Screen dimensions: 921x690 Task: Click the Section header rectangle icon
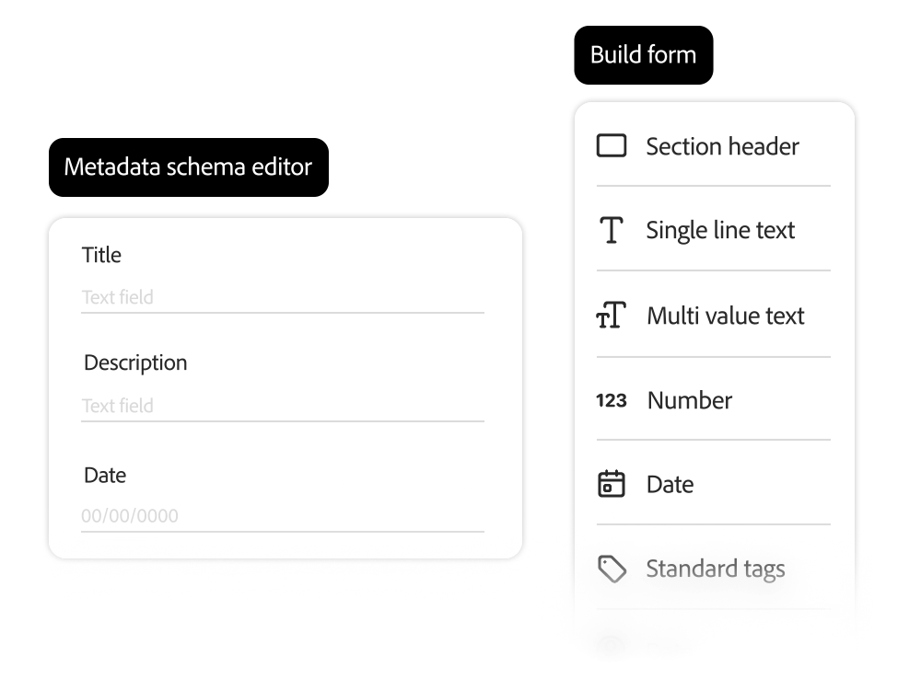point(612,145)
